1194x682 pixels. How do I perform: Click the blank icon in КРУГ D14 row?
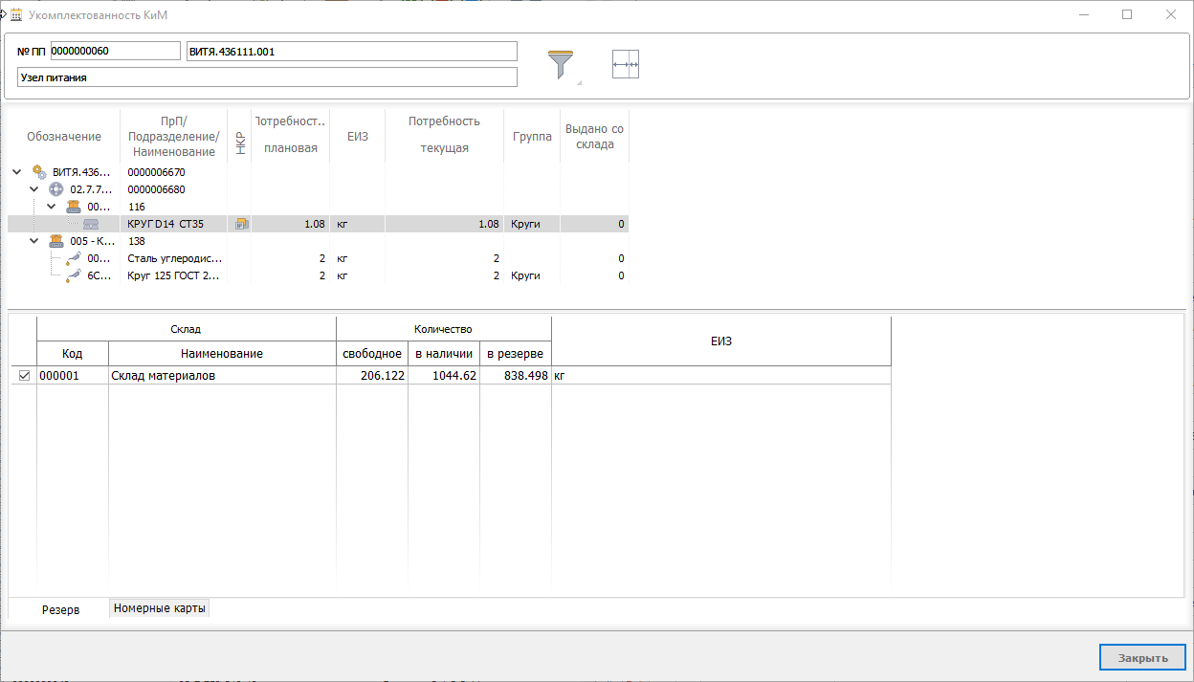click(x=91, y=224)
